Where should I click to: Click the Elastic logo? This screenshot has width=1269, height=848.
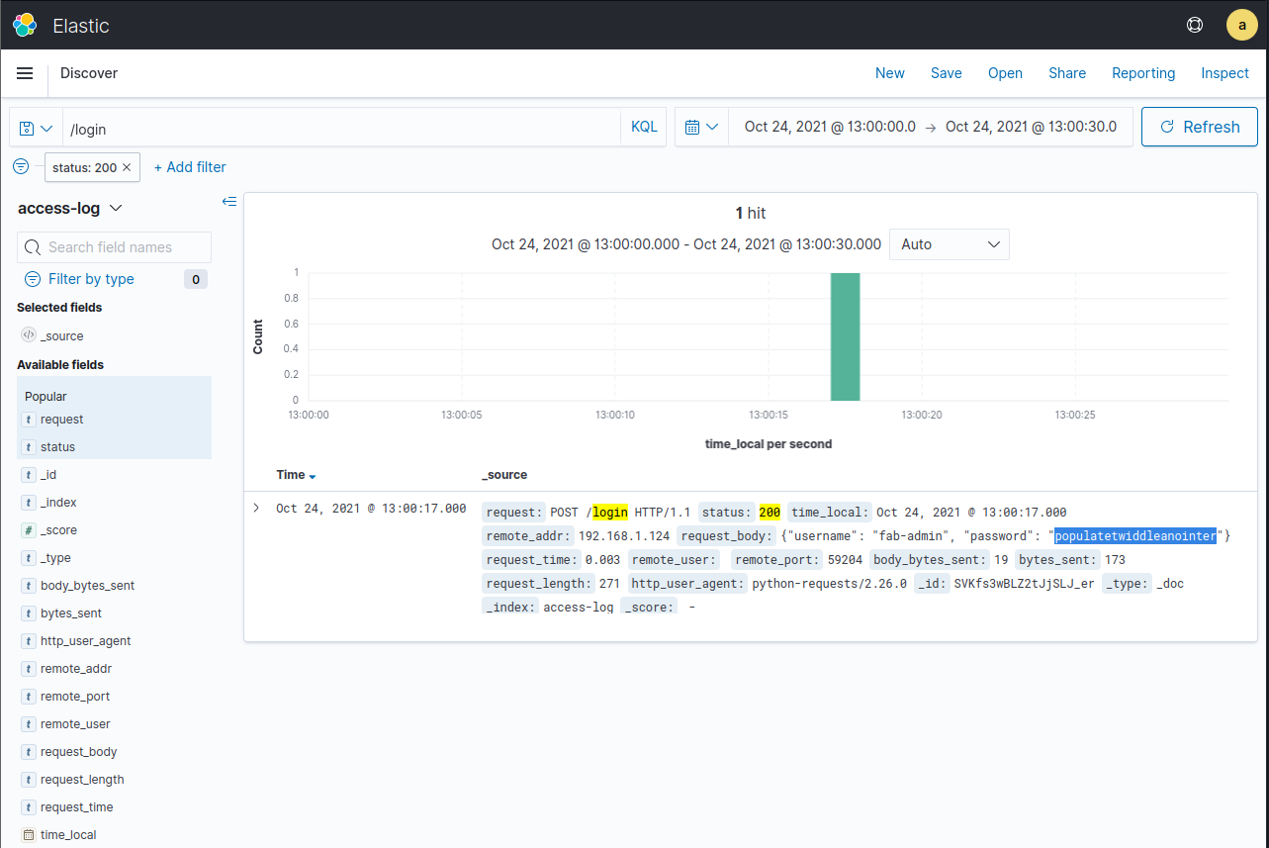pyautogui.click(x=25, y=25)
